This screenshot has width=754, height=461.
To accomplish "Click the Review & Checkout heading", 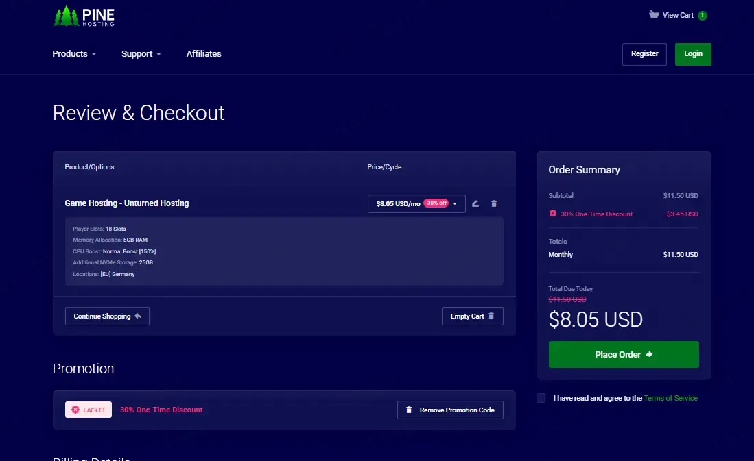I will click(x=139, y=113).
